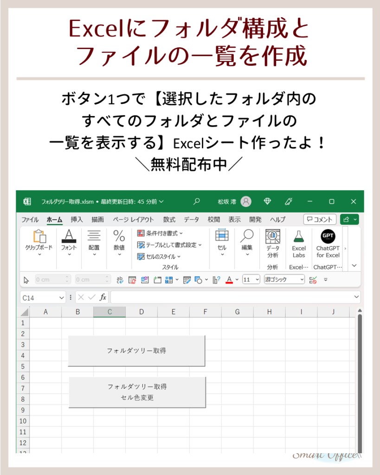380x475 pixels.
Task: Open the セル cells group
Action: [x=222, y=243]
